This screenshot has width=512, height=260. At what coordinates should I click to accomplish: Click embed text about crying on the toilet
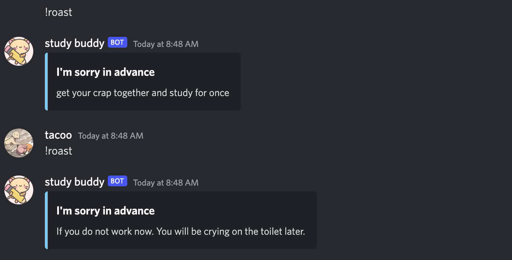181,232
